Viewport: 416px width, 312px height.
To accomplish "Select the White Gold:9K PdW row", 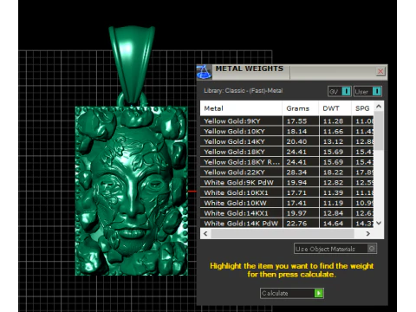I will click(287, 183).
